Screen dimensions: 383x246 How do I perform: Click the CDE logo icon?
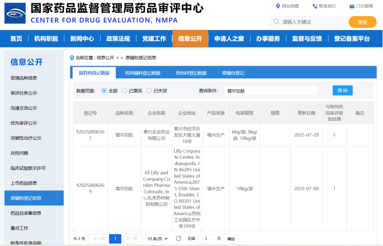[x=15, y=13]
